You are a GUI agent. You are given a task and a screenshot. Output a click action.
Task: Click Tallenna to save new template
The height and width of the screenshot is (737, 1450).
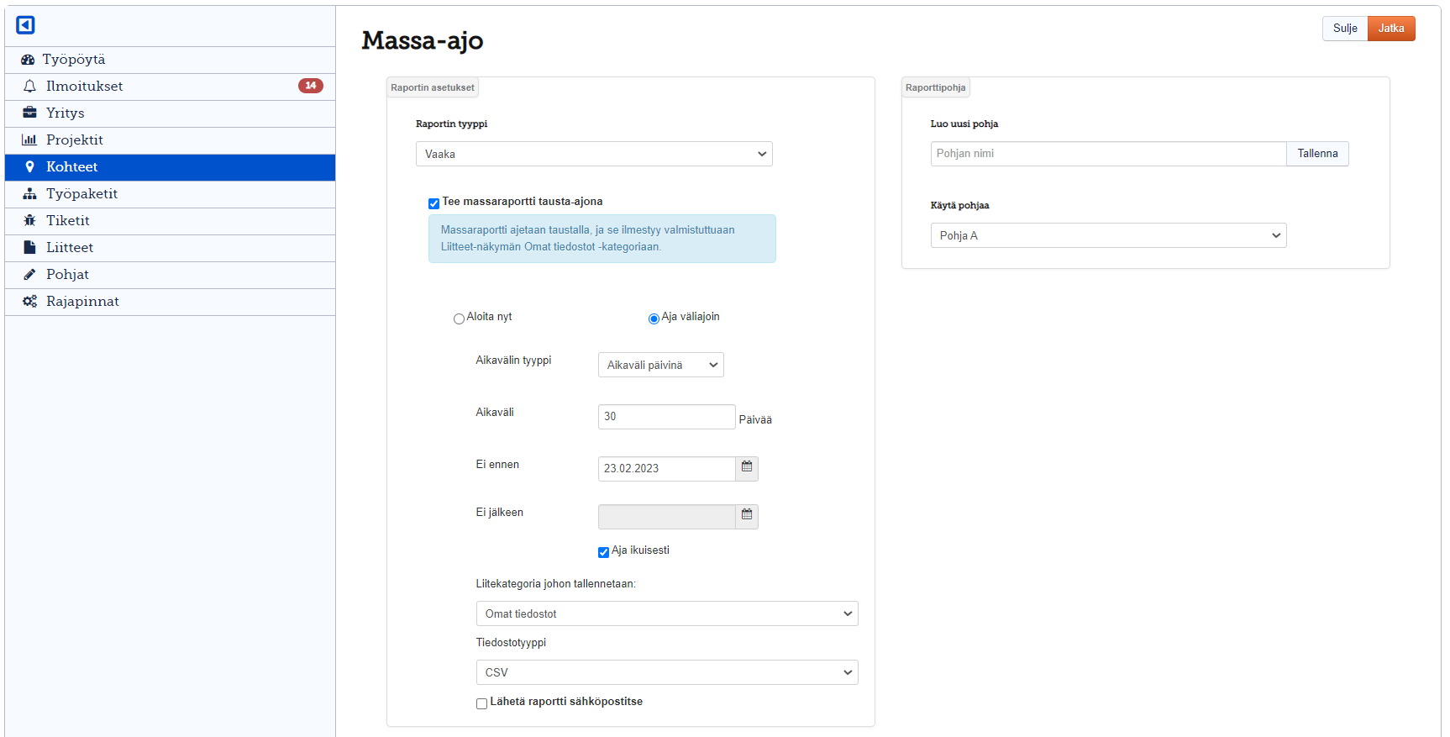pos(1317,154)
